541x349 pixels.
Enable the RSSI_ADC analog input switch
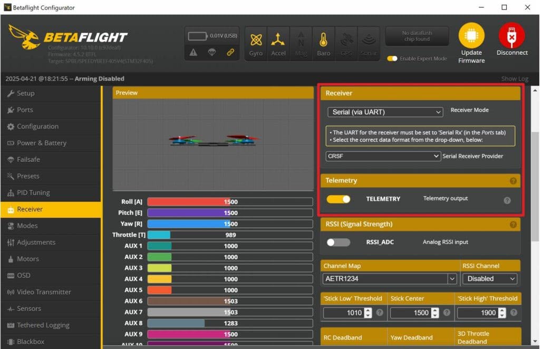(x=339, y=243)
